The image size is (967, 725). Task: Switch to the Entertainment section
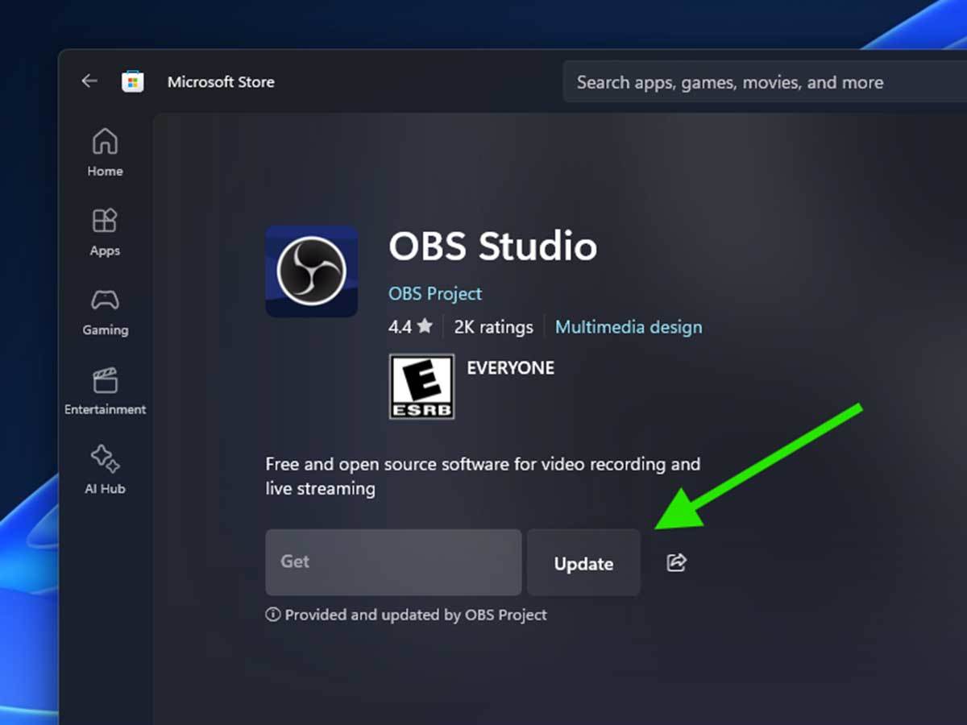(105, 391)
